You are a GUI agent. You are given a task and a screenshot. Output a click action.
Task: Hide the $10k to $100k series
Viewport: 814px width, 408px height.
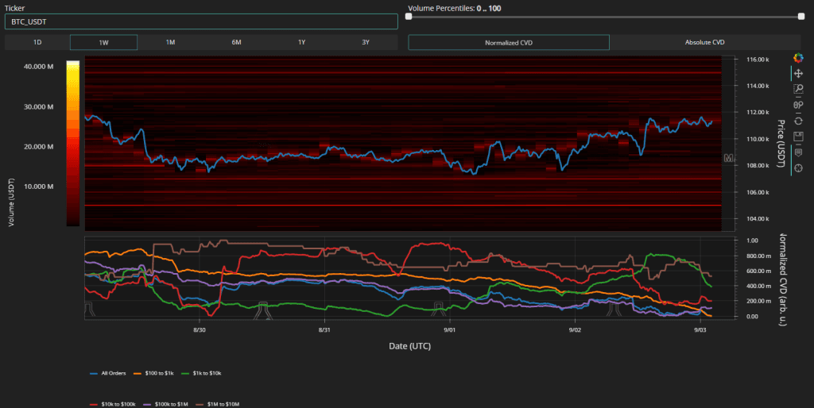coord(120,403)
